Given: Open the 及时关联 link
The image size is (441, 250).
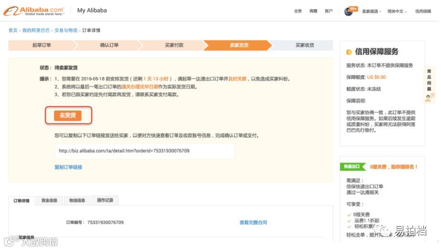Looking at the screenshot, I should [237, 79].
